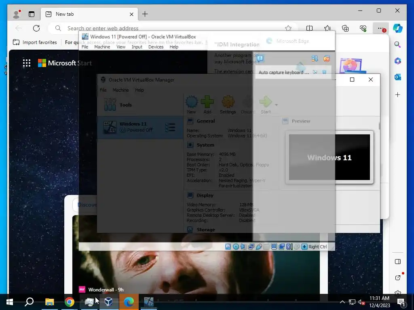The width and height of the screenshot is (414, 310).
Task: Click the sort notifications icon
Action: coord(315,58)
